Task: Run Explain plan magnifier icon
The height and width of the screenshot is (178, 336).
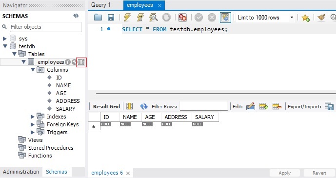Action: point(154,18)
